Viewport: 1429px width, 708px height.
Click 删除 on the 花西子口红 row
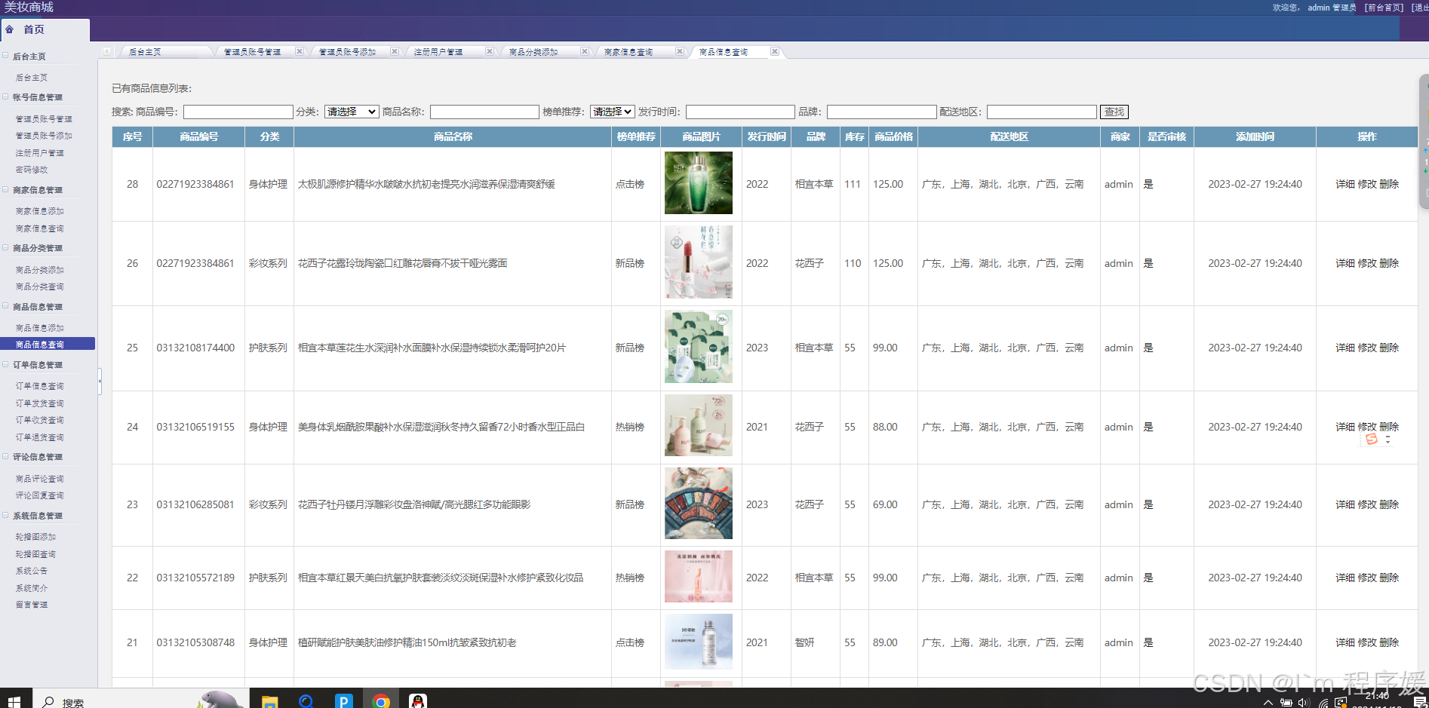(x=1391, y=263)
